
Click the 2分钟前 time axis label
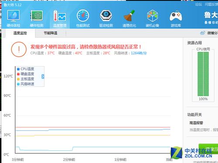coord(69,160)
